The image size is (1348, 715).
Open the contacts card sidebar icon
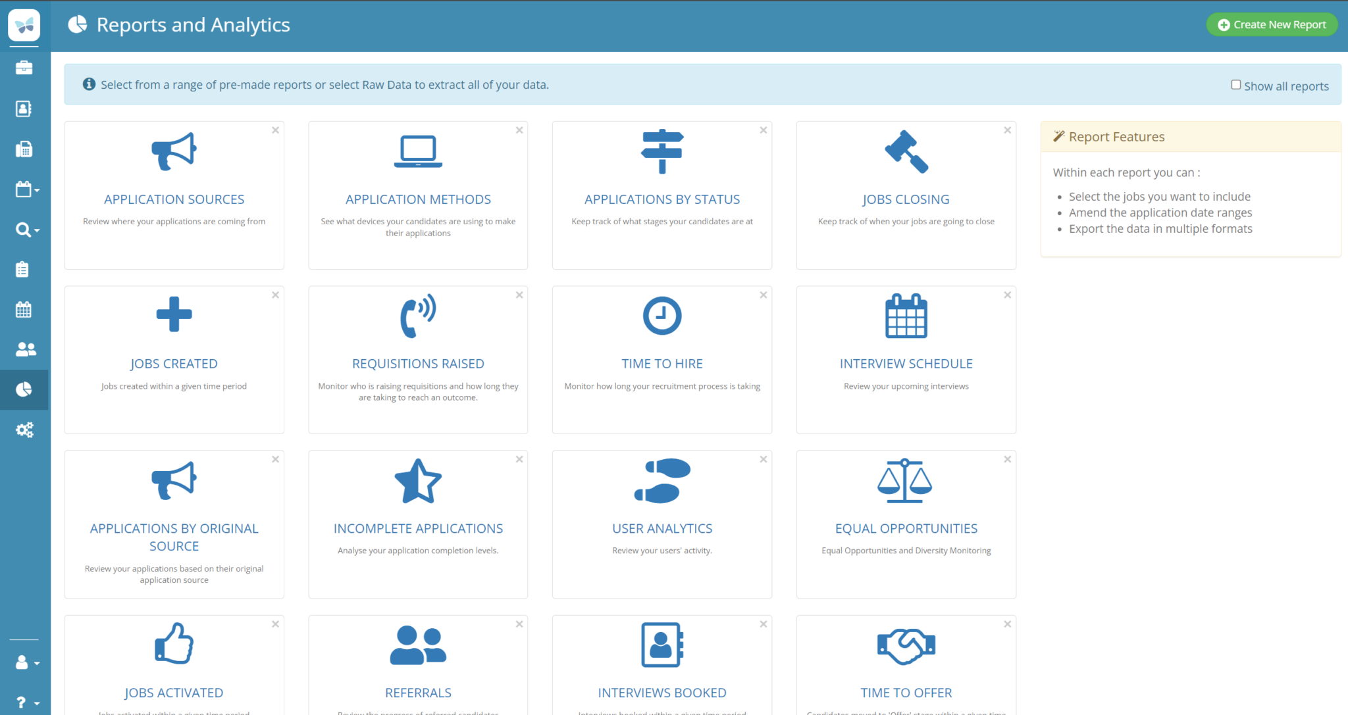point(24,109)
